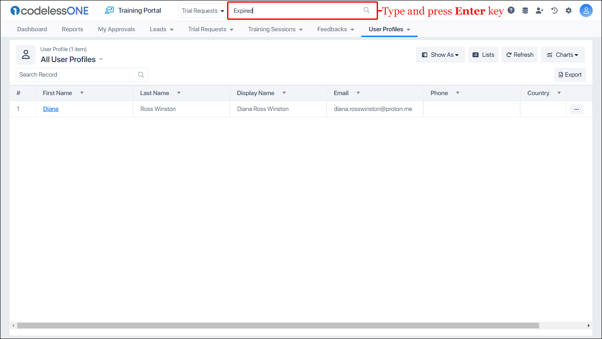Screen dimensions: 602x339
Task: Open the settings gear icon
Action: (569, 11)
